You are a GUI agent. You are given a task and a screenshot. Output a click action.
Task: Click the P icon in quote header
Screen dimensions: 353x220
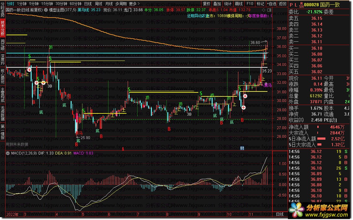pyautogui.click(x=291, y=5)
